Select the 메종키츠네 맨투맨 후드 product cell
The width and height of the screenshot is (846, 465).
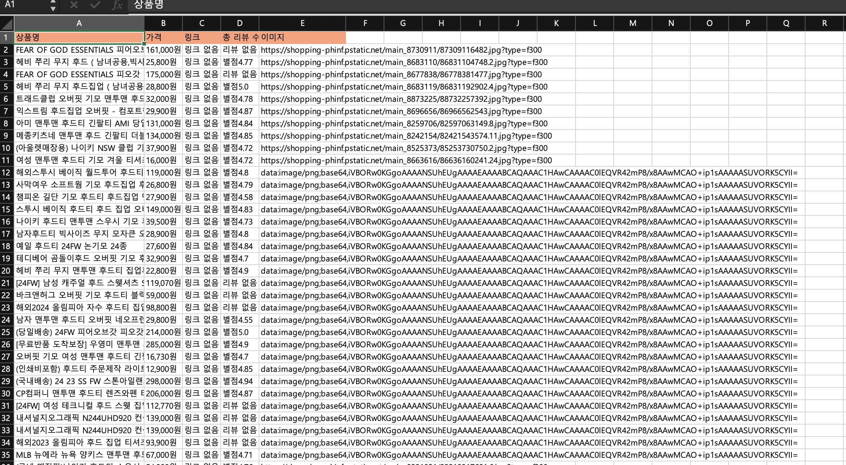coord(79,136)
